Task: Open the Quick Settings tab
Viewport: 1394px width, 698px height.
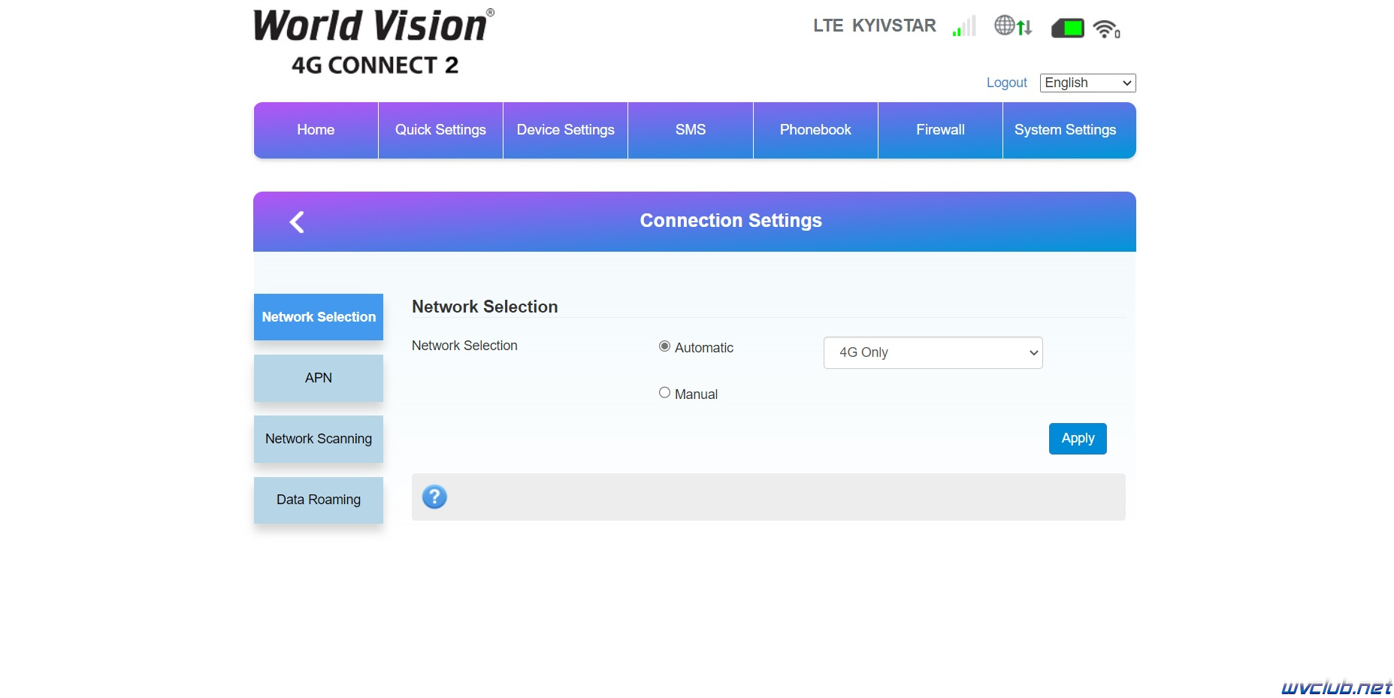Action: [x=440, y=130]
